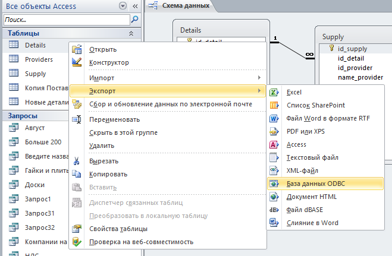This screenshot has height=256, width=392.
Task: Choose База данных ODBC export option
Action: click(325, 184)
